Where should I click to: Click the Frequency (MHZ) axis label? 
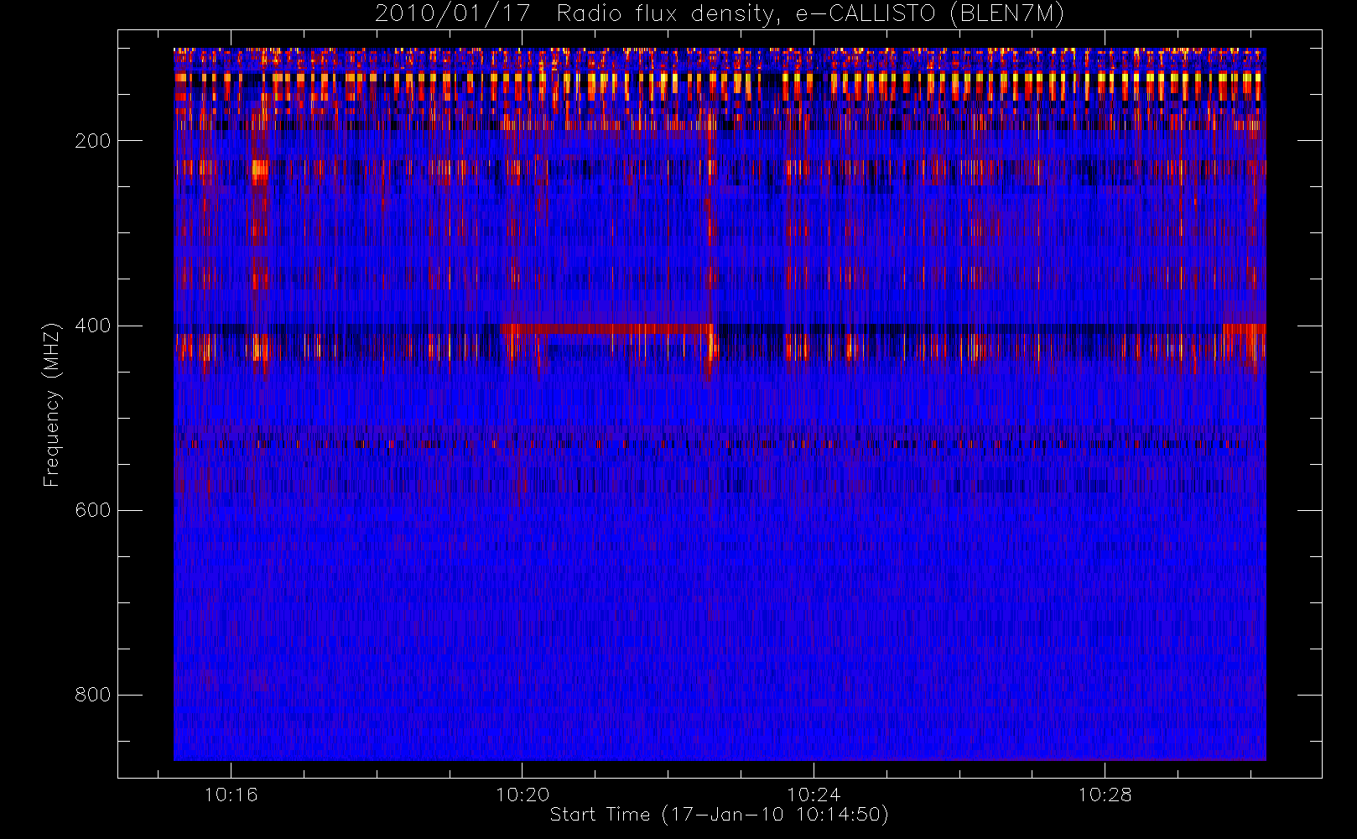pos(52,404)
